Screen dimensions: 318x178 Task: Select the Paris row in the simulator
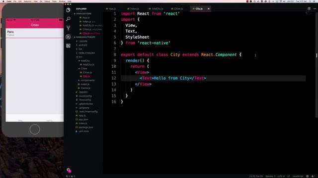click(34, 33)
